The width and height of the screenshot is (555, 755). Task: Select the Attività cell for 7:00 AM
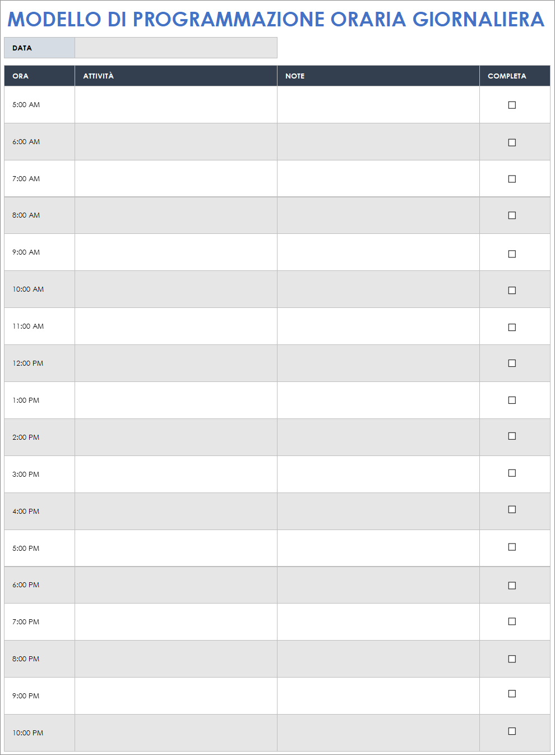[175, 178]
